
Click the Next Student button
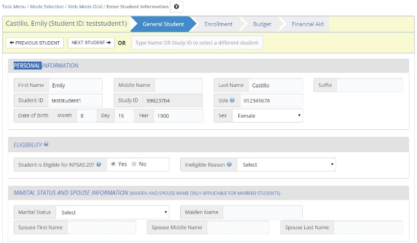tap(91, 43)
